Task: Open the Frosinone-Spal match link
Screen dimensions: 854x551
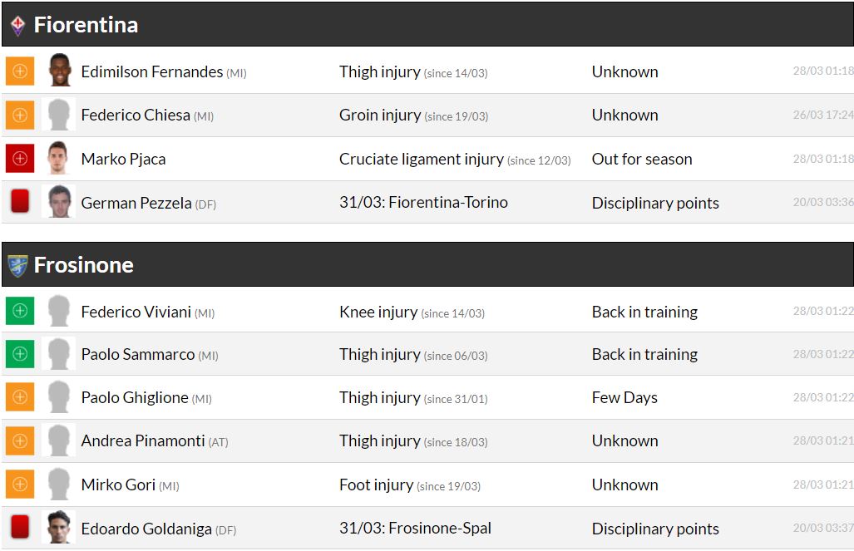Action: coord(415,529)
